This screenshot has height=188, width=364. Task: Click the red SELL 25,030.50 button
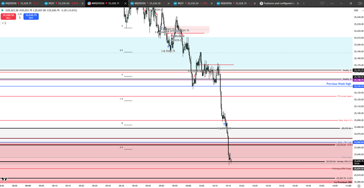pyautogui.click(x=8, y=16)
